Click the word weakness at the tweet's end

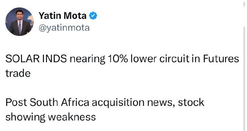(72, 117)
